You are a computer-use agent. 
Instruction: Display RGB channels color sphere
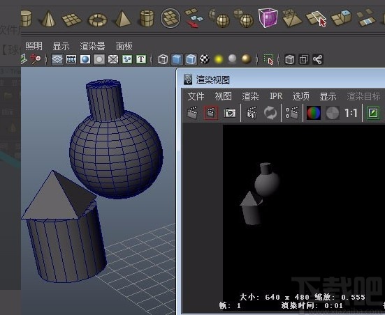pyautogui.click(x=314, y=113)
